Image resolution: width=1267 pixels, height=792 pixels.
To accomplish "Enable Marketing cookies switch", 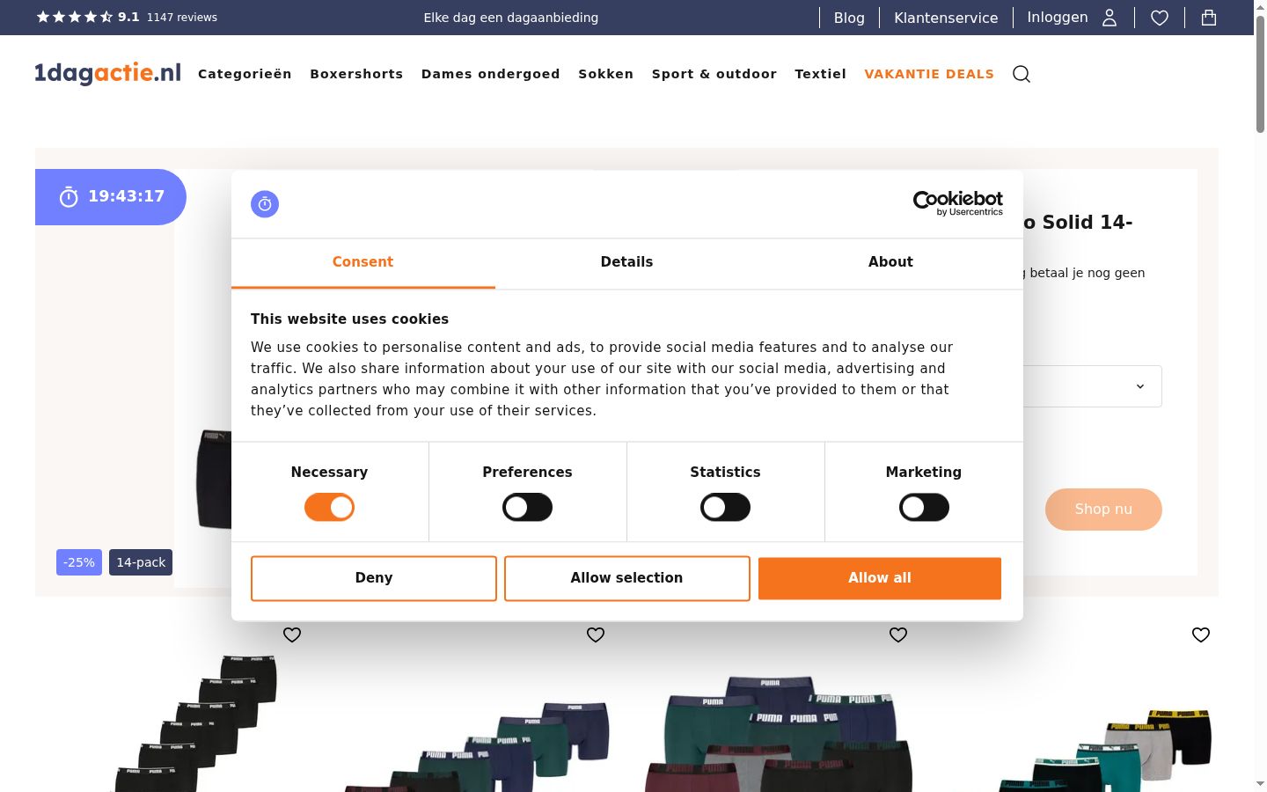I will coord(924,507).
